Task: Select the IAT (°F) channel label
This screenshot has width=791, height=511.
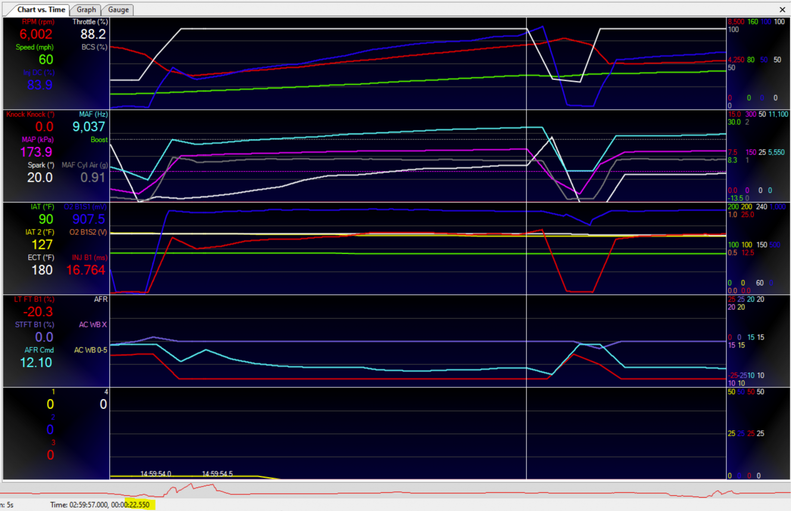Action: pos(42,207)
